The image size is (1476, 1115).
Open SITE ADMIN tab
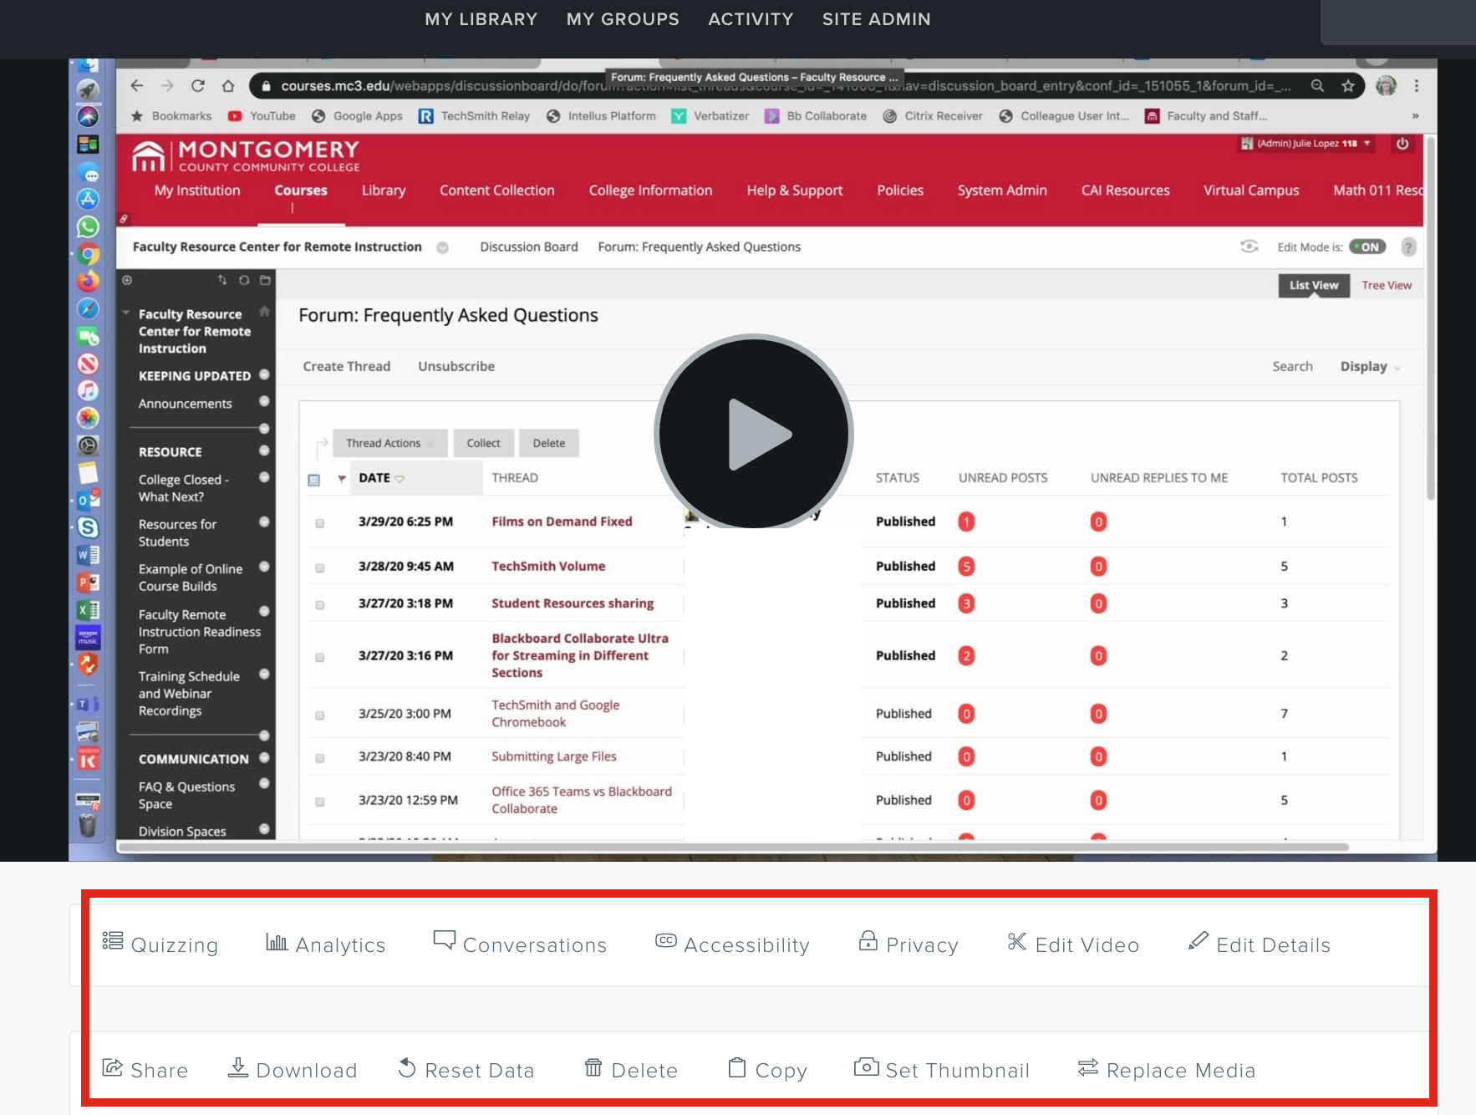pyautogui.click(x=876, y=19)
